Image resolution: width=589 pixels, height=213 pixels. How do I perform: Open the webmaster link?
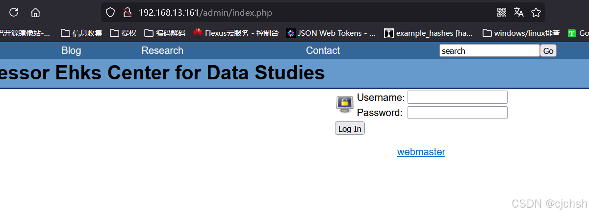(421, 152)
